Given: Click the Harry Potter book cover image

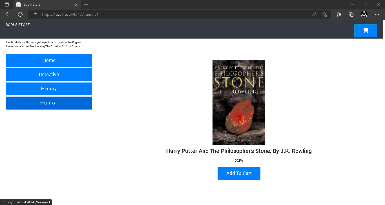Looking at the screenshot, I should [239, 102].
